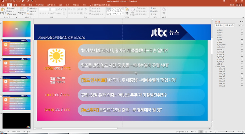
Task: Click the horizontal scrollbar below the slide
Action: 79,128
